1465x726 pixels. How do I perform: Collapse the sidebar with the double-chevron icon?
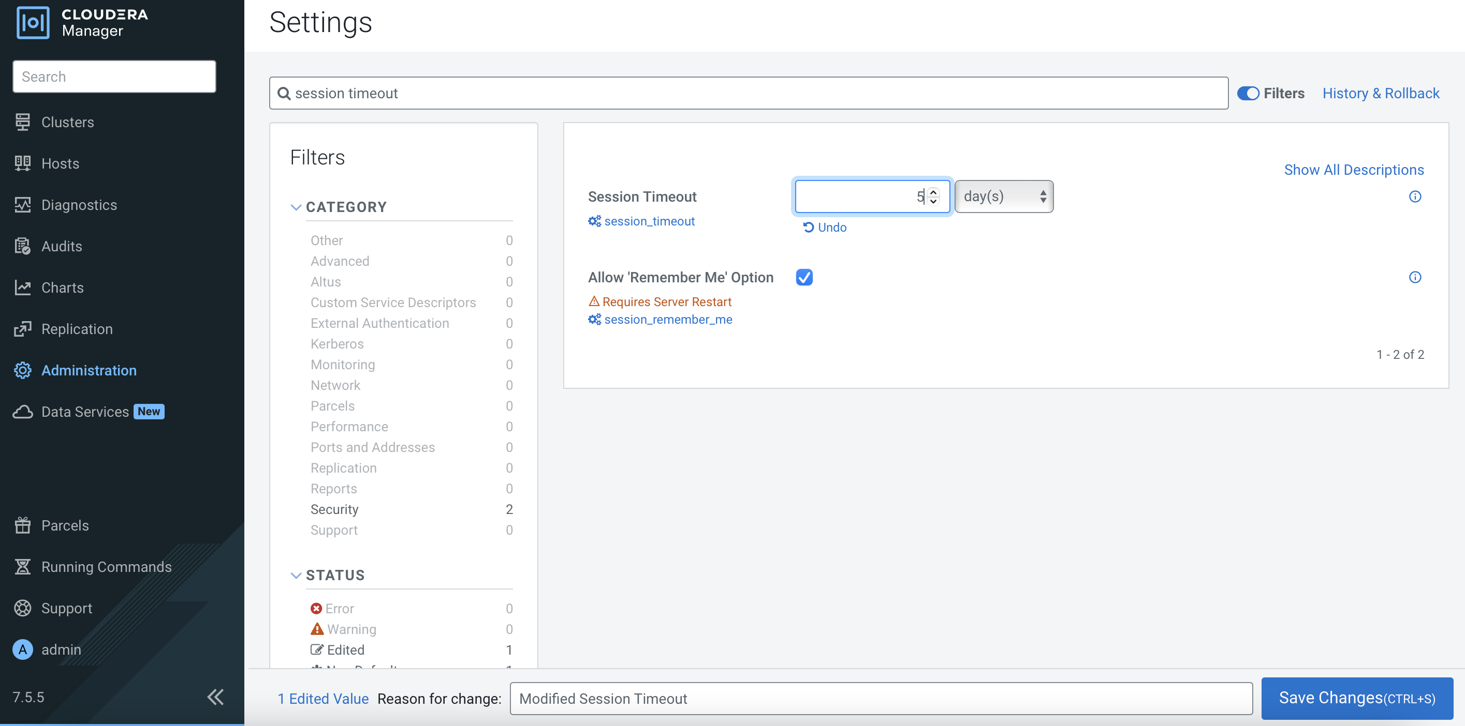(215, 697)
